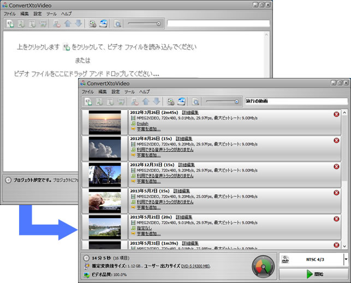Open ファイル menu in back window

pos(9,14)
